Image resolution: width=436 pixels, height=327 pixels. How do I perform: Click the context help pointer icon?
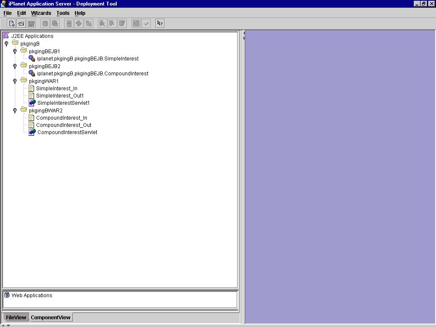coord(160,24)
